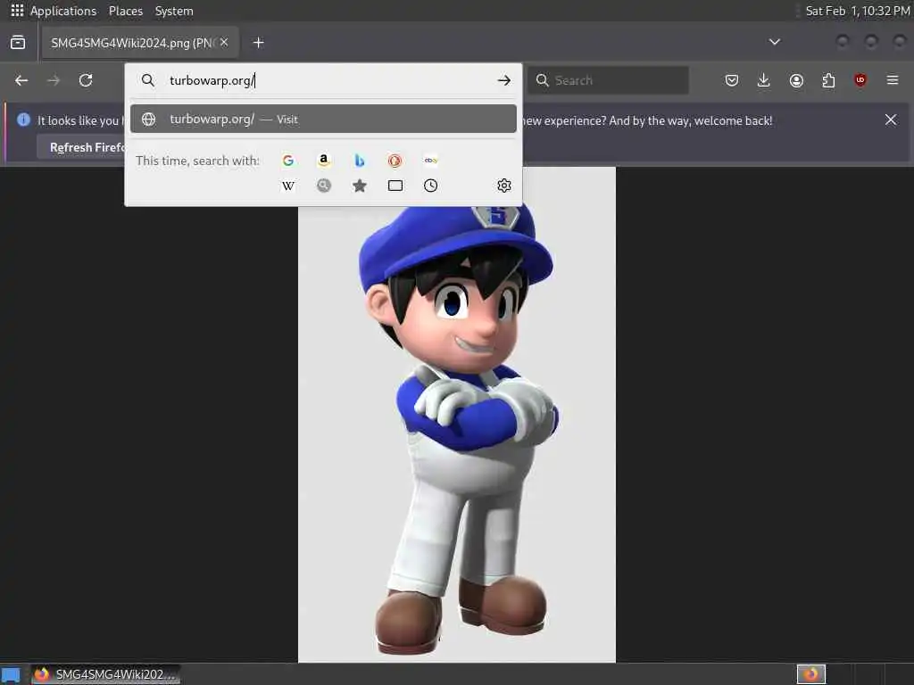Search with eBay engine icon

point(431,161)
